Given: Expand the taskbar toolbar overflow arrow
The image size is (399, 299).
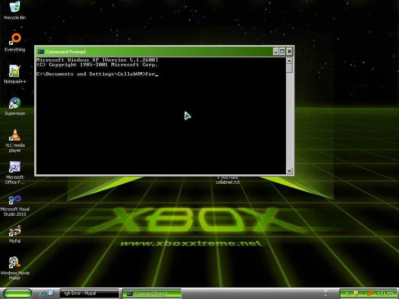Looking at the screenshot, I should 326,295.
